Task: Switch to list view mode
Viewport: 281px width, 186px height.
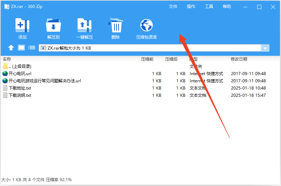Action: coord(32,48)
